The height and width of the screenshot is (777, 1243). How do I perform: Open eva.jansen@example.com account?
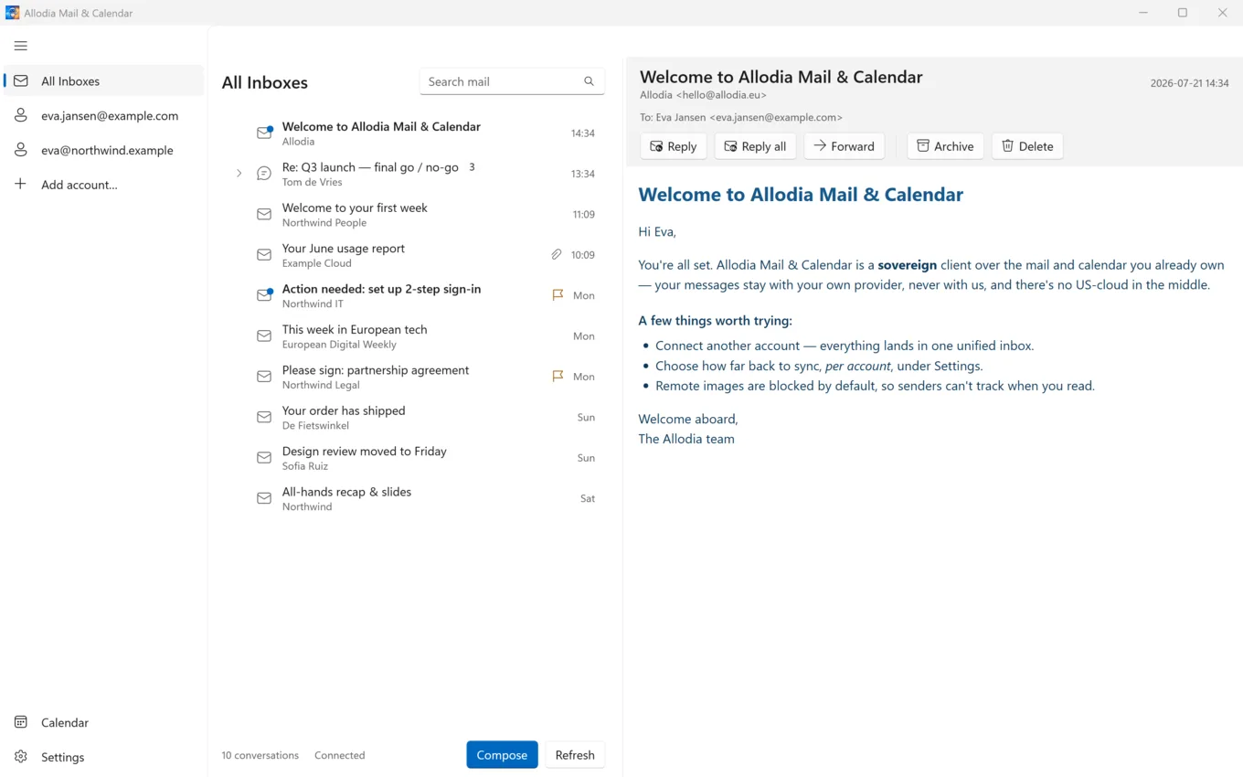tap(104, 116)
